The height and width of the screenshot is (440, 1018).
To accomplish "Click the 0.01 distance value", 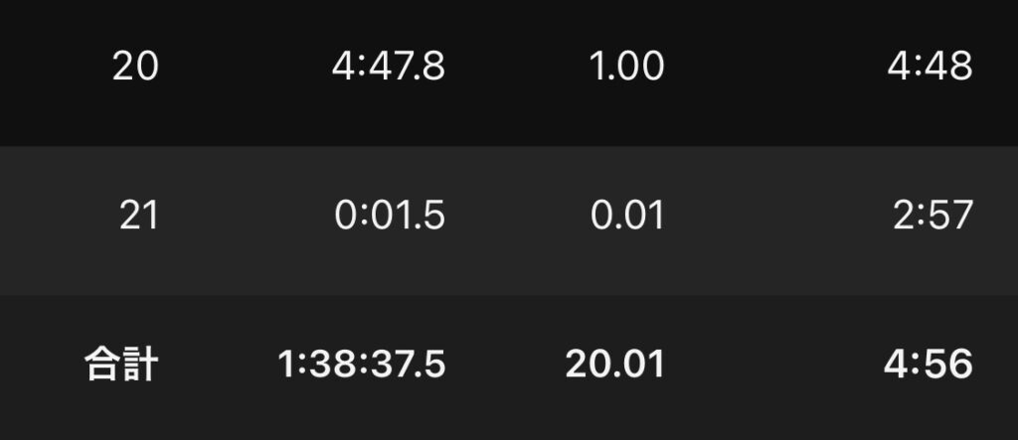I will pos(626,216).
